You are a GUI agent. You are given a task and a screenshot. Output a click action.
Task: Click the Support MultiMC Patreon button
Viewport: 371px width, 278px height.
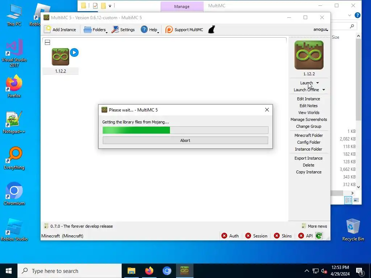(x=184, y=30)
